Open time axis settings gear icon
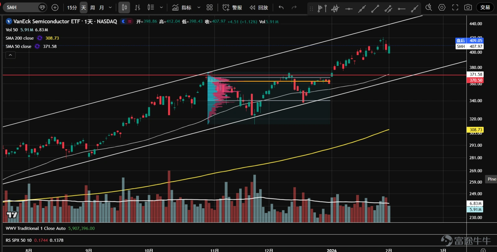Screen dimensions: 497x252 (483, 250)
